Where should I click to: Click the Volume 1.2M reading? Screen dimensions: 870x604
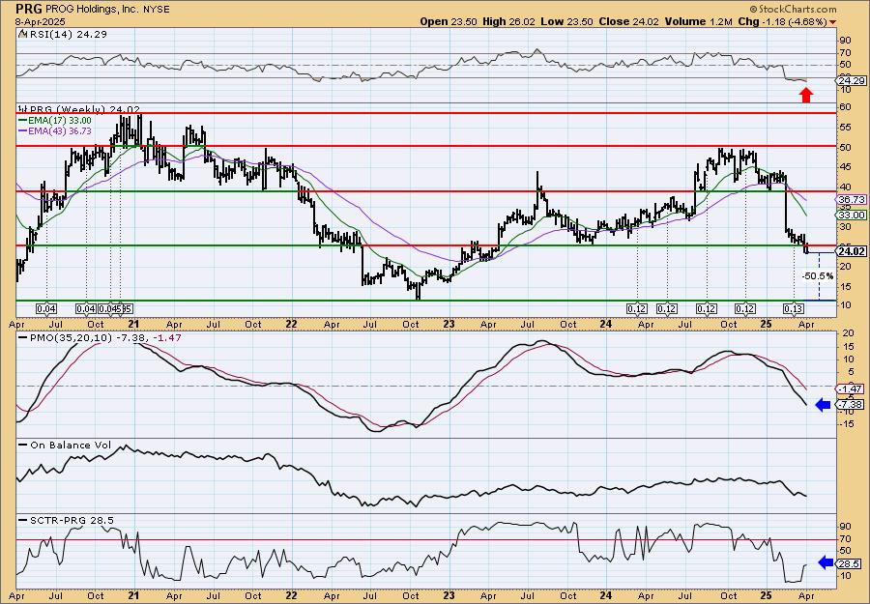click(700, 21)
